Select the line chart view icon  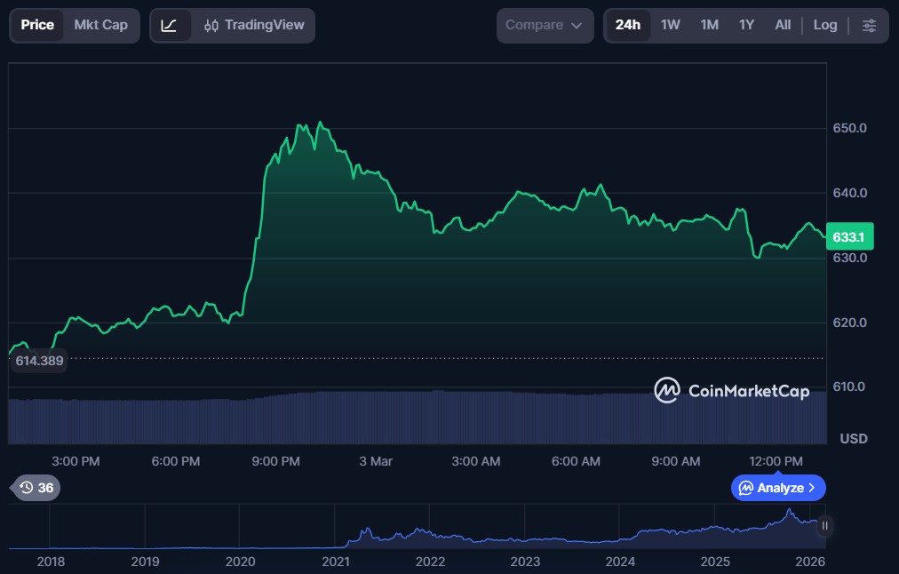coord(170,26)
